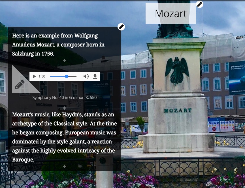Click the audio progress slider handle

[x=67, y=76]
